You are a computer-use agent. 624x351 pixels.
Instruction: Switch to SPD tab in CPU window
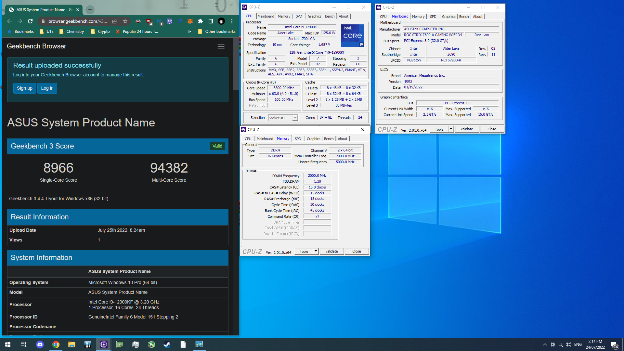pyautogui.click(x=299, y=16)
